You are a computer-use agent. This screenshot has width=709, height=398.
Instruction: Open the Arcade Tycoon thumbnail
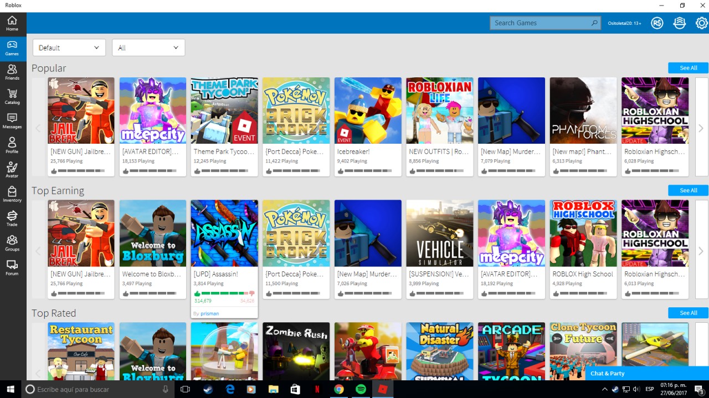511,352
